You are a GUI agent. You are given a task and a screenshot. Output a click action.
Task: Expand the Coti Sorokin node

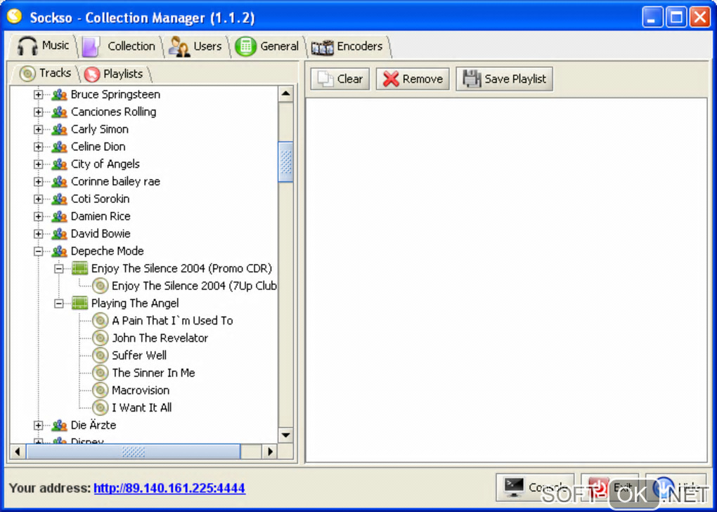[x=39, y=199]
